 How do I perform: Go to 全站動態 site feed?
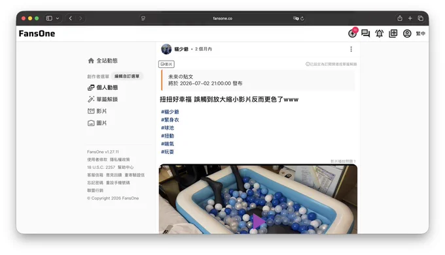click(x=107, y=61)
